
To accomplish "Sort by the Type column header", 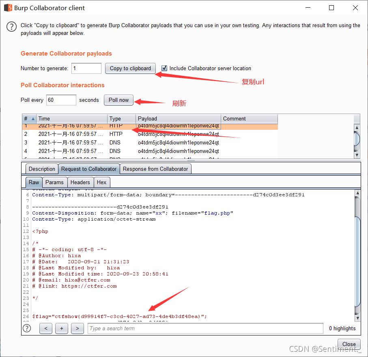I will tap(122, 119).
